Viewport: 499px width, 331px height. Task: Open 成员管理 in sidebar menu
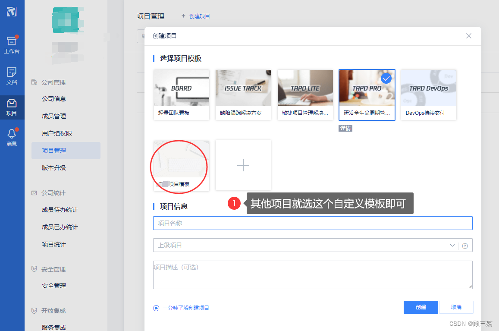click(54, 116)
